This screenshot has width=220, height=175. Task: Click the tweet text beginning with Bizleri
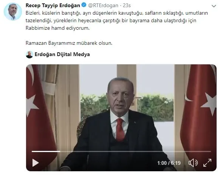click(116, 21)
